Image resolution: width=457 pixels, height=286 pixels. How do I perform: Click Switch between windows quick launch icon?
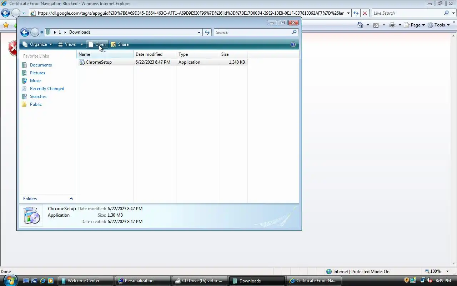click(x=34, y=281)
